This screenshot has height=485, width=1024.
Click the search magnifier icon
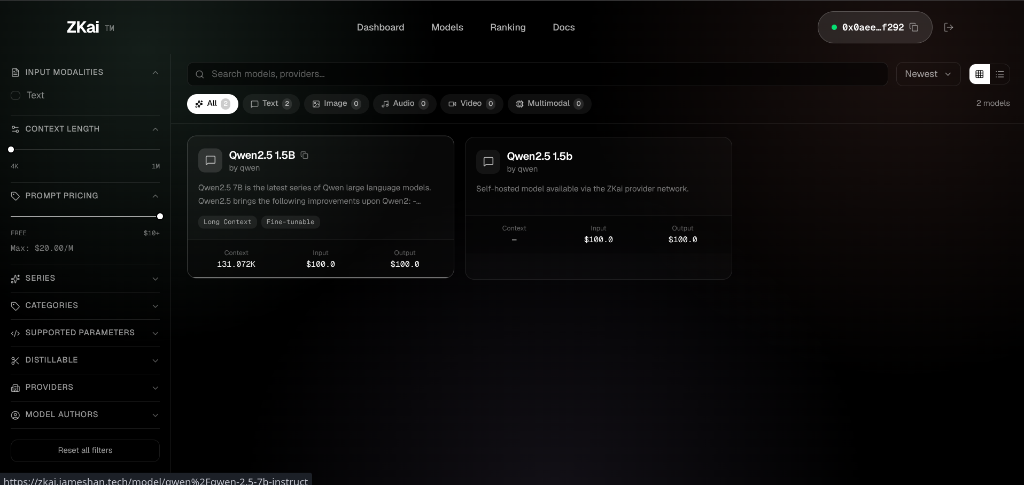click(x=200, y=74)
